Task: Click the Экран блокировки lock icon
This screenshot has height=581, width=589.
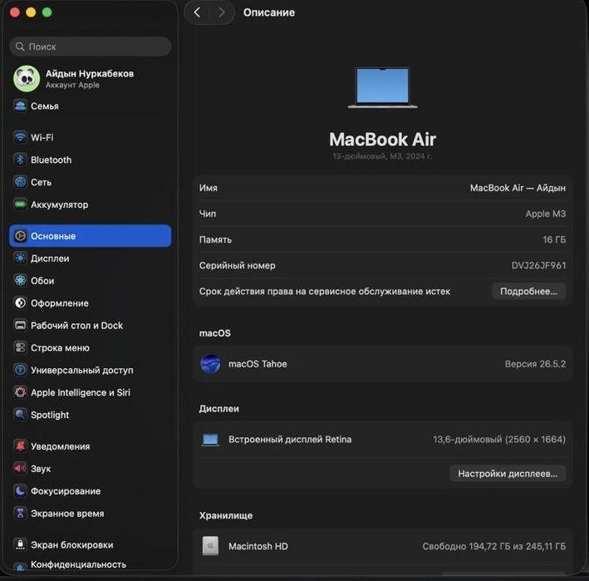Action: click(x=20, y=544)
